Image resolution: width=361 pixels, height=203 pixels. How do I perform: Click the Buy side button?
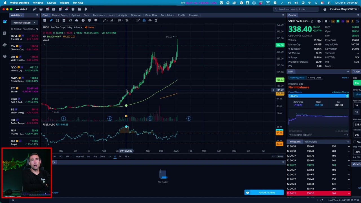coord(357,83)
